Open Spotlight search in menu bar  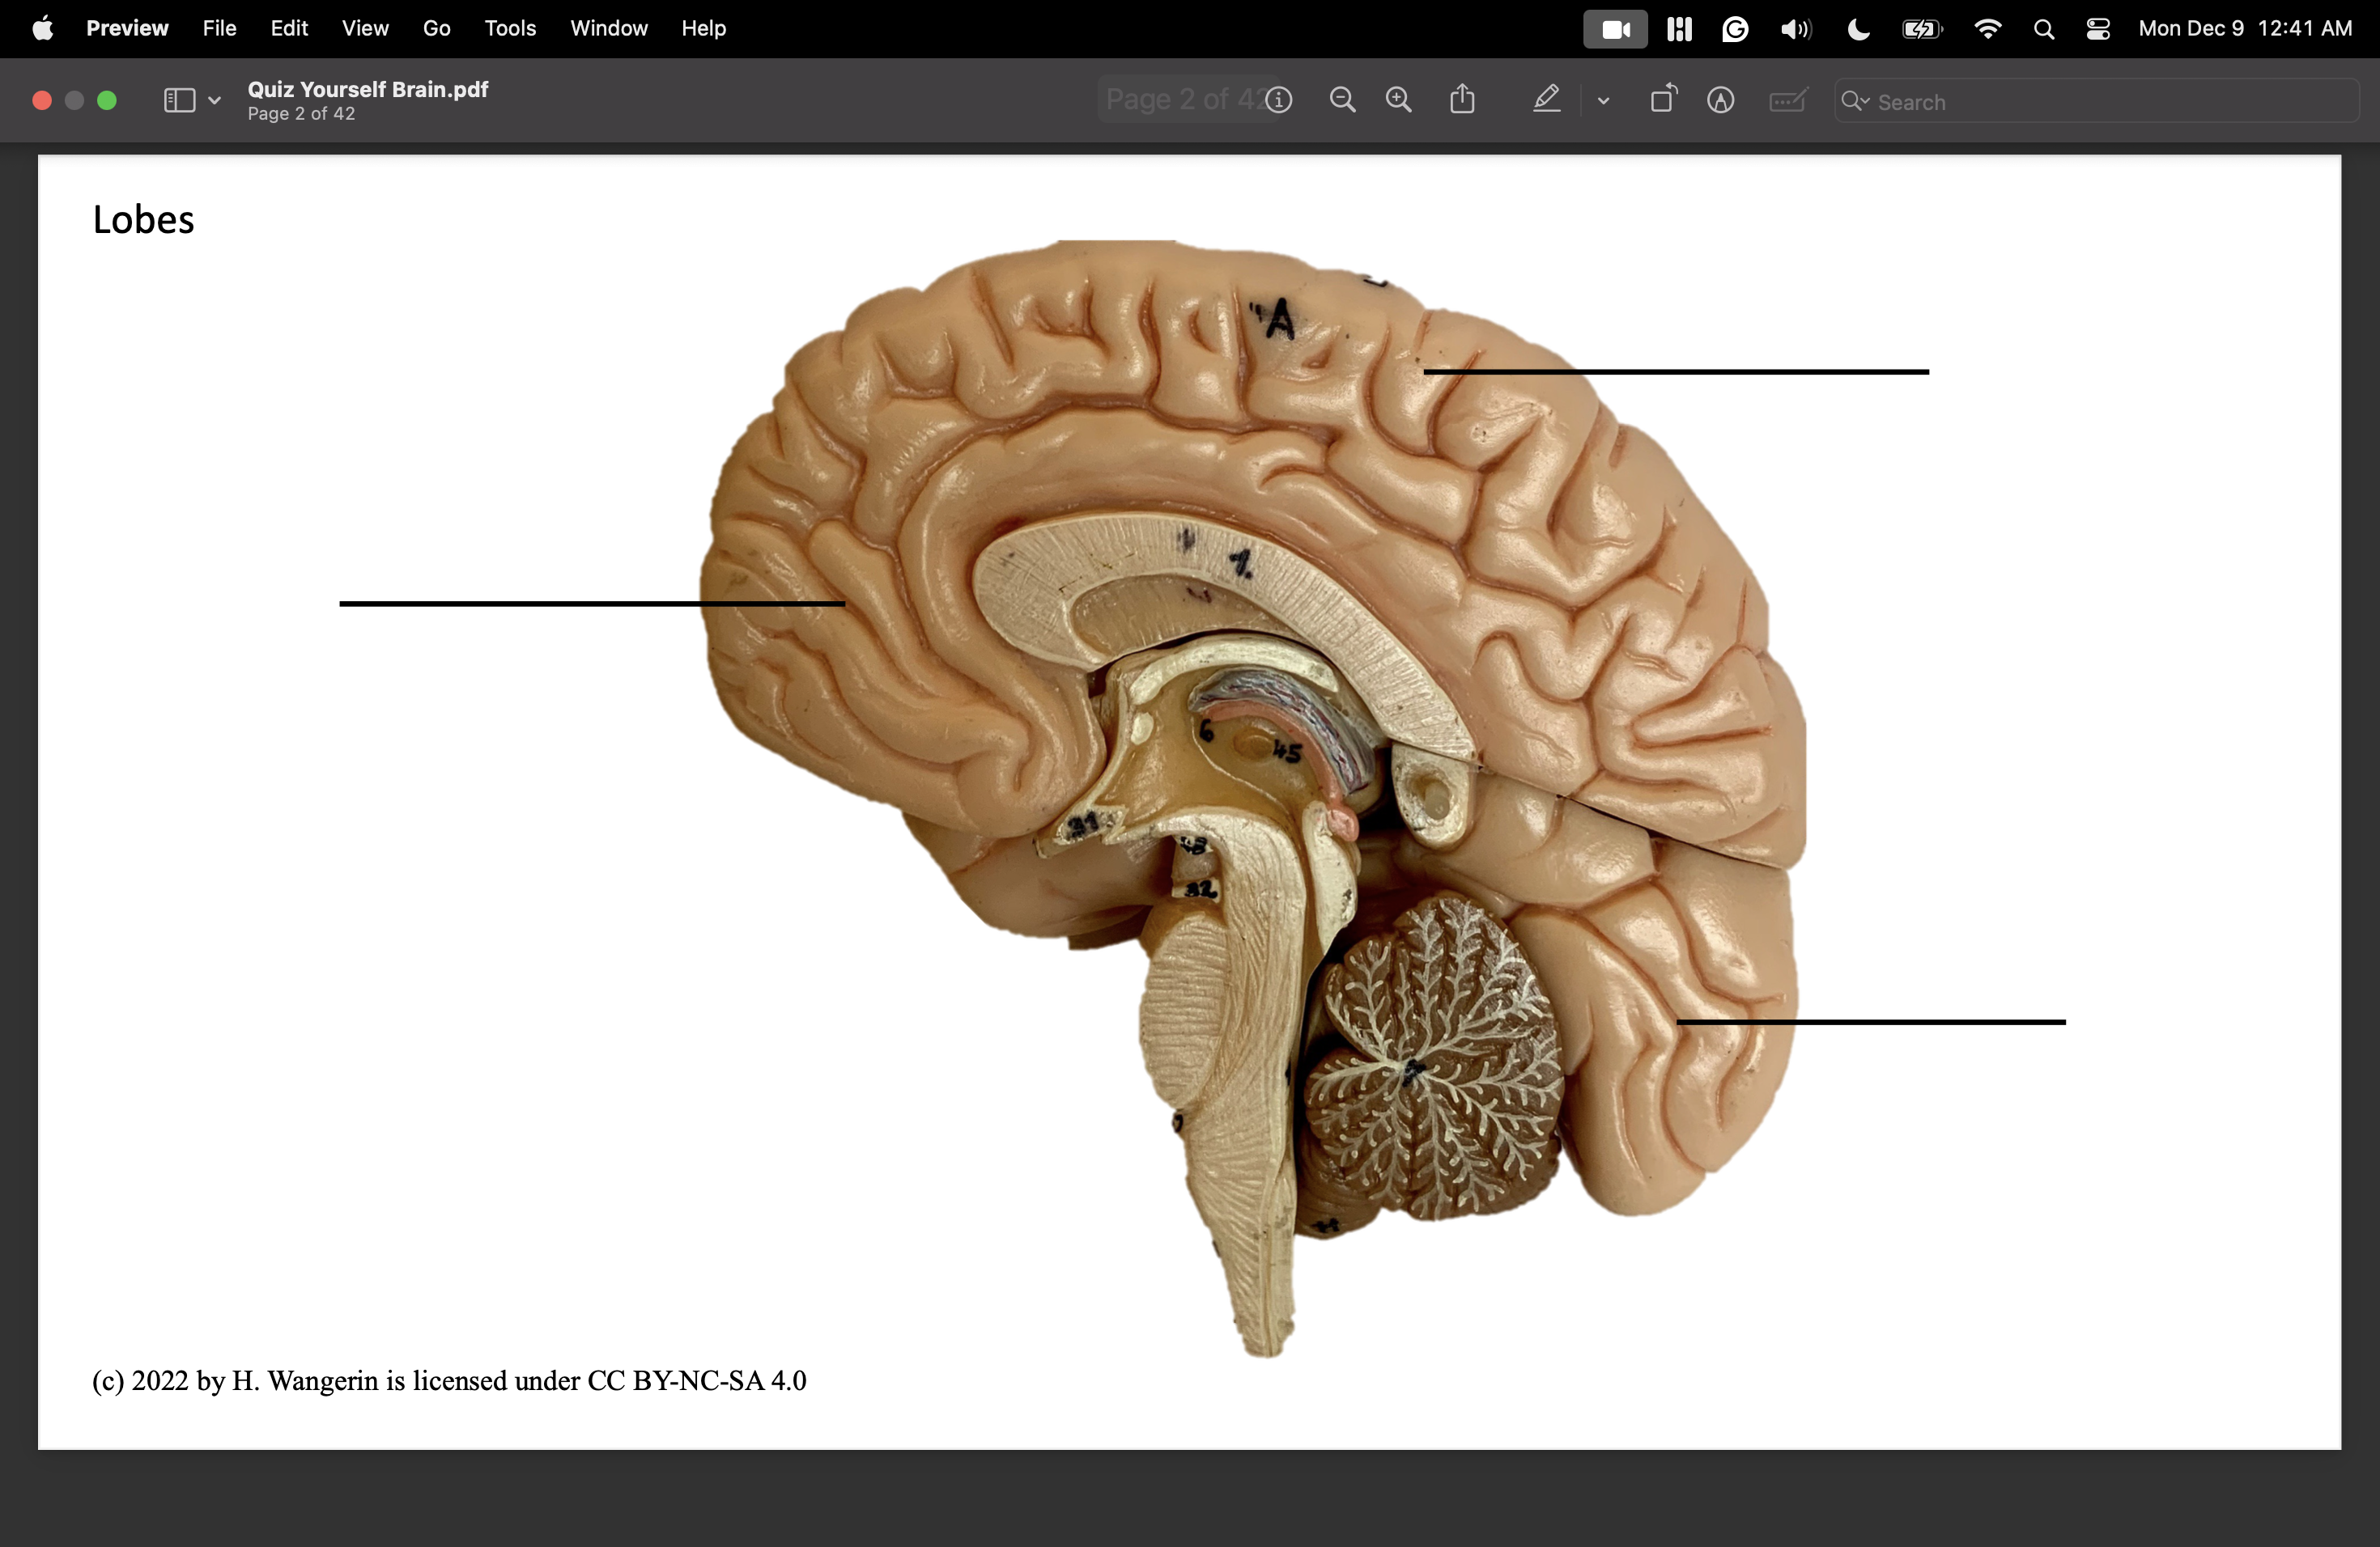pyautogui.click(x=2044, y=29)
